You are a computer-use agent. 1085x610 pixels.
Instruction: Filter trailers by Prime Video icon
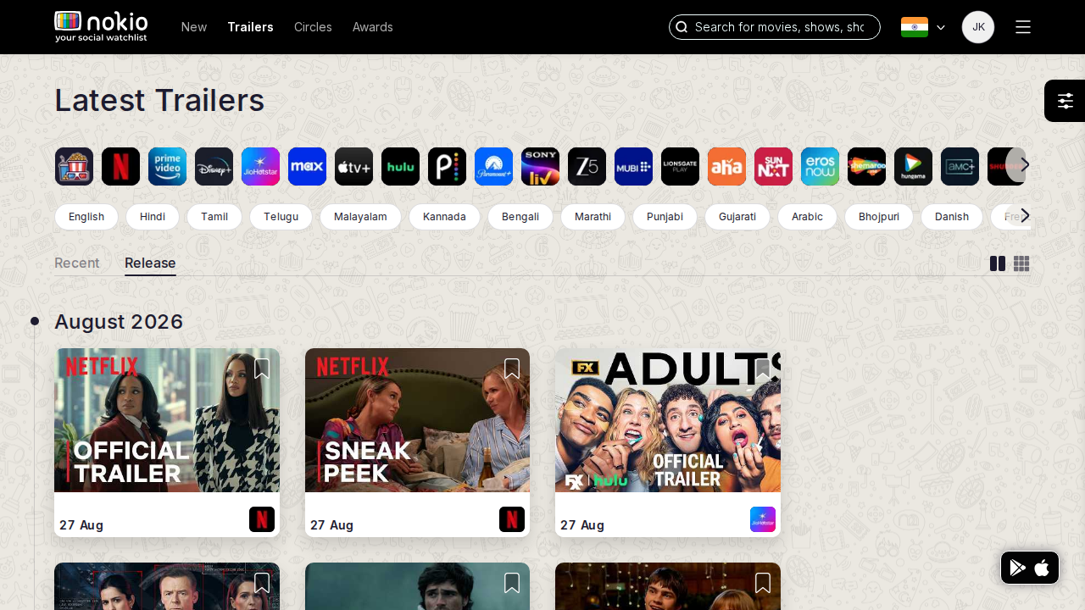tap(167, 166)
